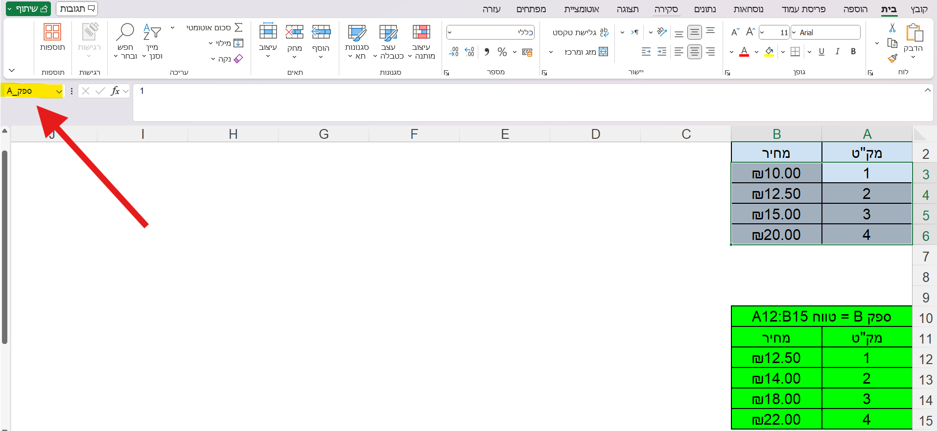Screen dimensions: 937x431
Task: Toggle the active middle vertical align button
Action: point(695,32)
